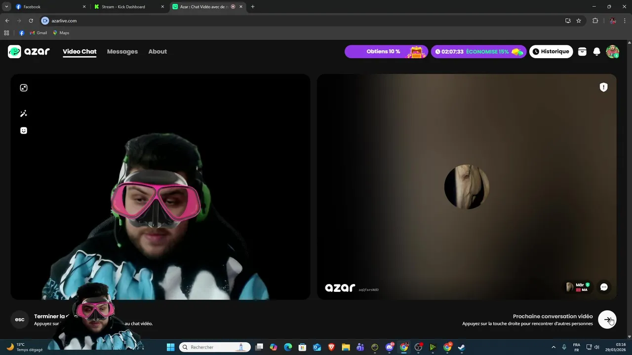632x355 pixels.
Task: Open the magic wand effects tool
Action: pyautogui.click(x=24, y=113)
